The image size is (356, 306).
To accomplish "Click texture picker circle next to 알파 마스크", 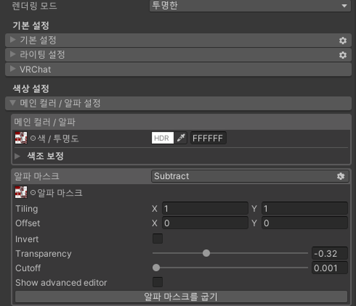I will tap(33, 193).
